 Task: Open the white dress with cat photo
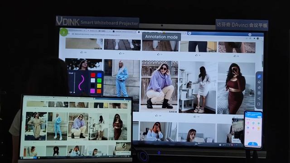pos(198,87)
